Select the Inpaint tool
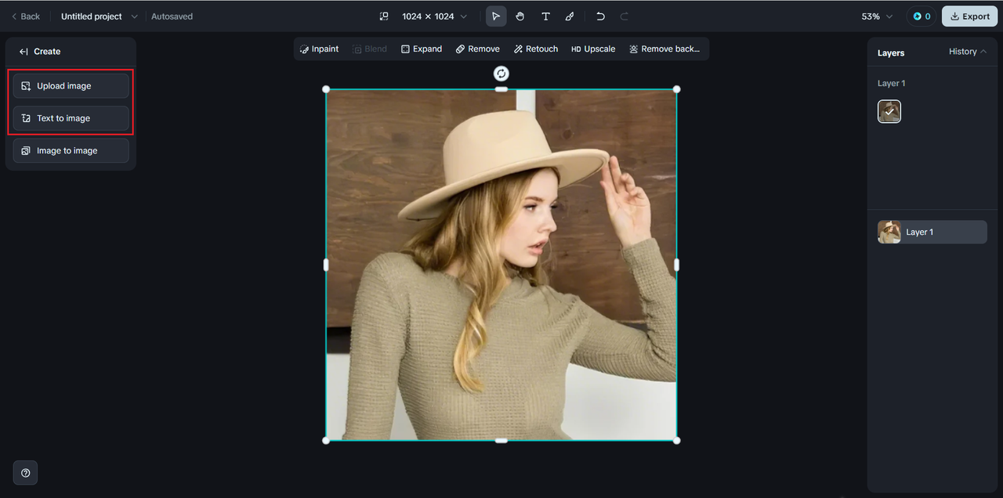 319,49
